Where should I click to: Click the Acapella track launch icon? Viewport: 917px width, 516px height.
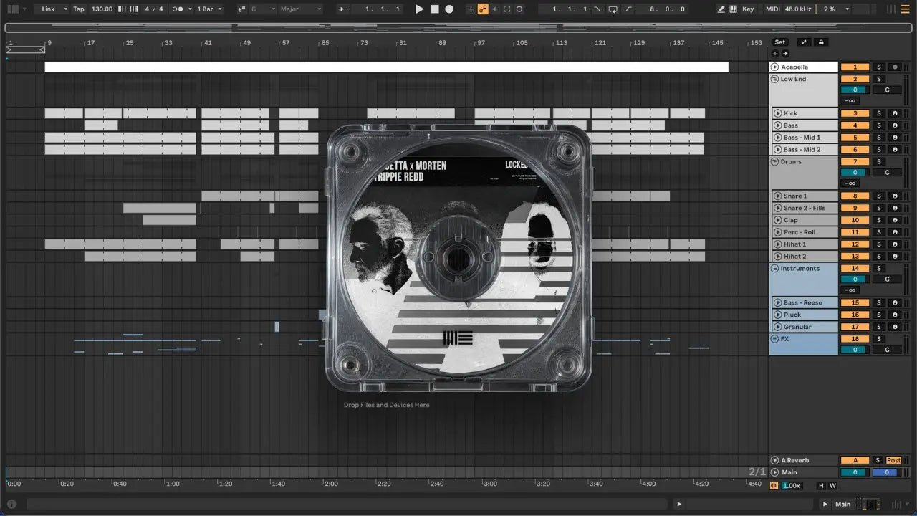pos(775,67)
